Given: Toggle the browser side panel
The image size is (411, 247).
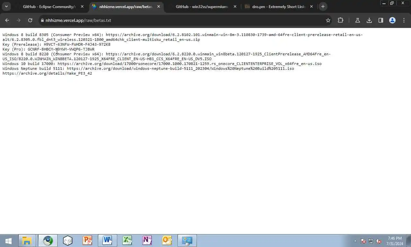Looking at the screenshot, I should [x=380, y=20].
